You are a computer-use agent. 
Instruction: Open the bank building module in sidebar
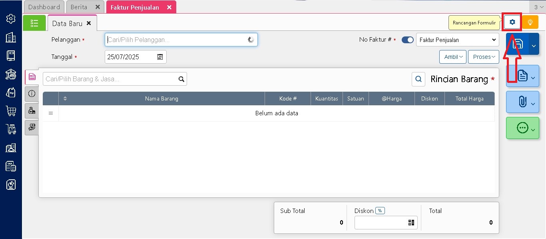(x=11, y=74)
